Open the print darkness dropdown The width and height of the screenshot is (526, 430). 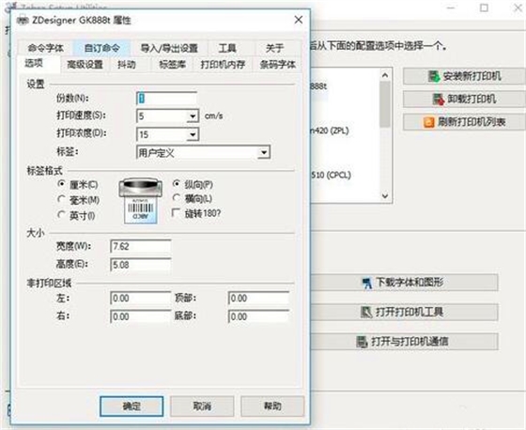[x=193, y=134]
